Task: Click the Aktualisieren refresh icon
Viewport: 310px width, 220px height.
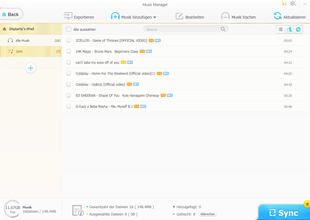Action: [277, 16]
